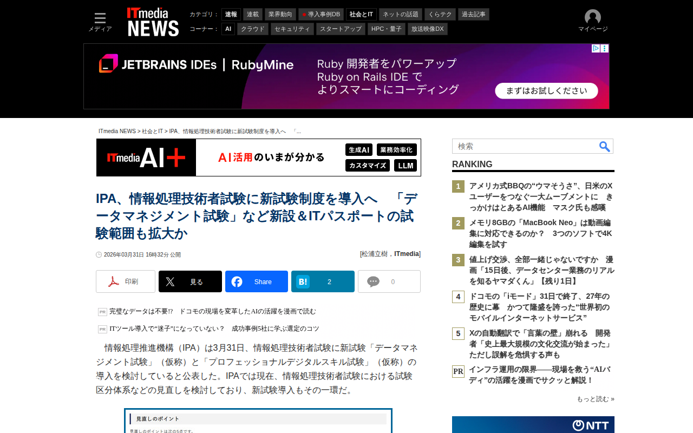
Task: Click the カスタマイズ tag in the AI+ banner
Action: coord(368,166)
